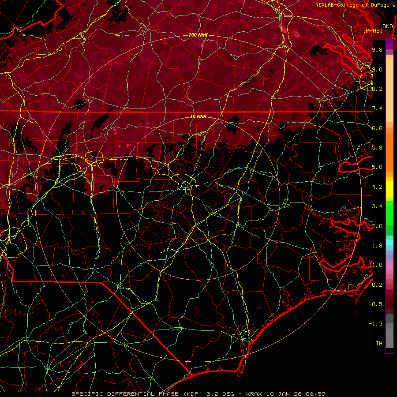Viewport: 397px width, 397px height.
Task: Click the -1.3 value on the scale
Action: point(375,324)
